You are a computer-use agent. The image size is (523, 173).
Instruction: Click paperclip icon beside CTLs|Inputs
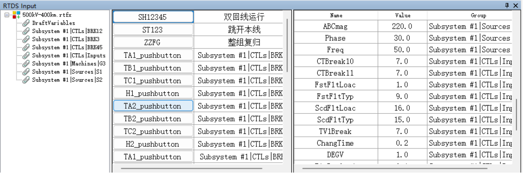[26, 56]
